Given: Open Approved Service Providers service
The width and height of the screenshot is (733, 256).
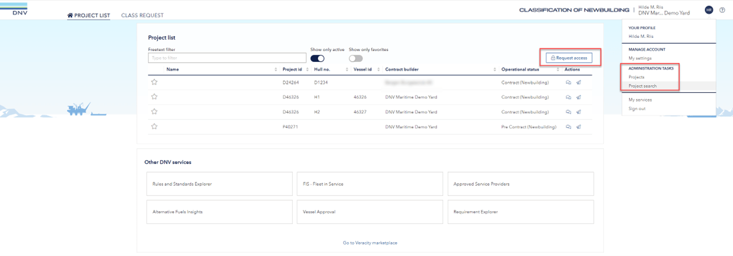Looking at the screenshot, I should [520, 184].
